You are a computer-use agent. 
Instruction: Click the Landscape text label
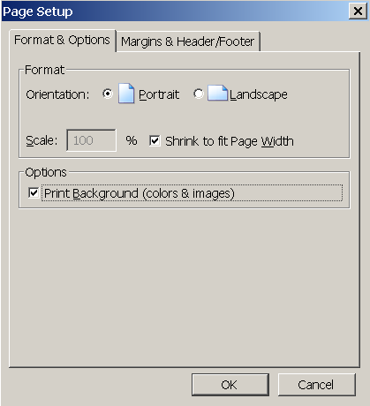coord(259,94)
